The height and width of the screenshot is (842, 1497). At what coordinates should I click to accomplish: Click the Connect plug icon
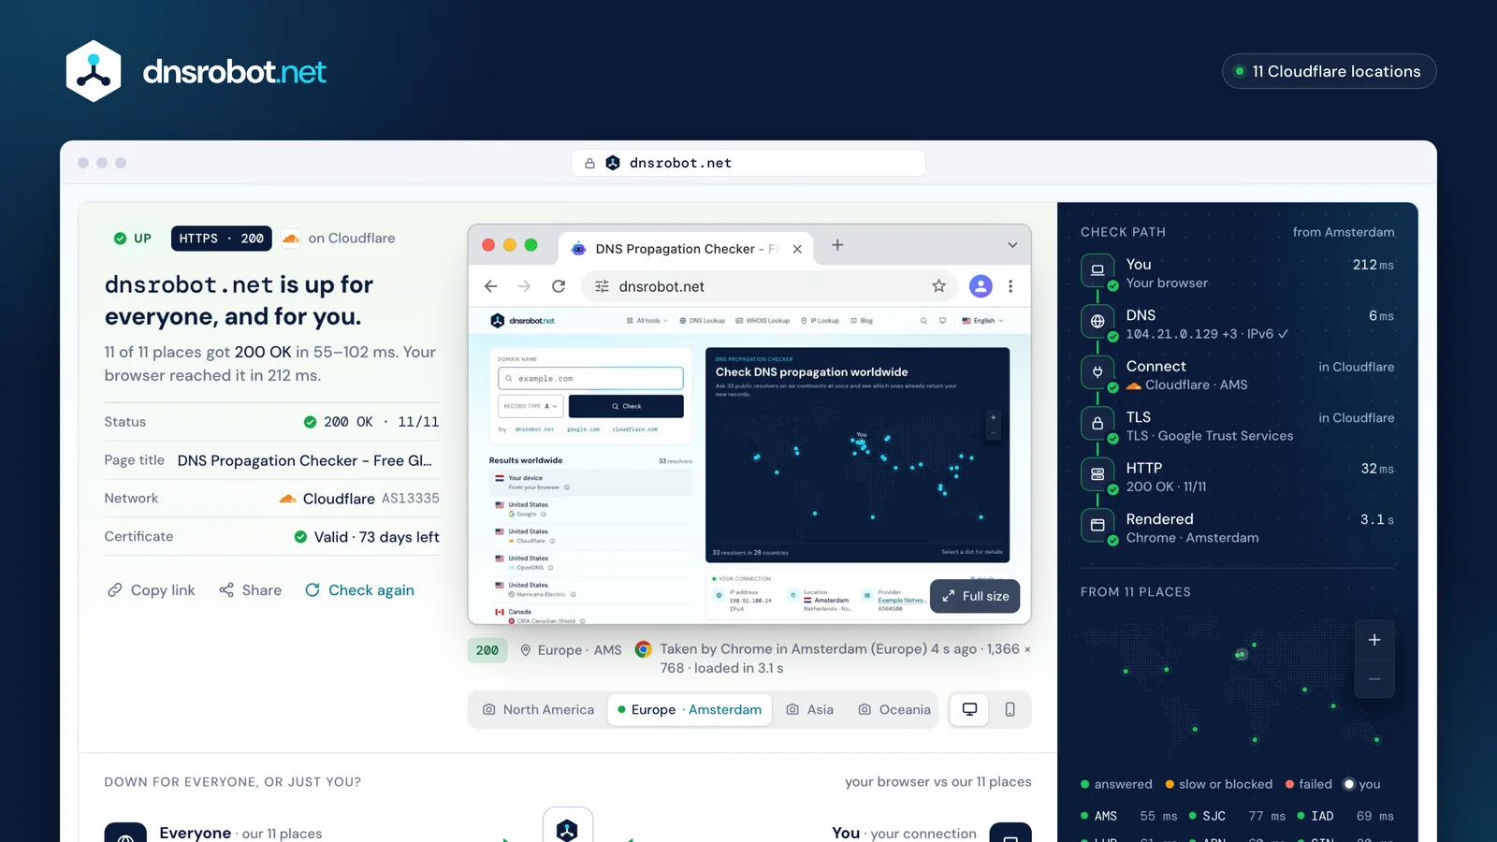(1097, 372)
